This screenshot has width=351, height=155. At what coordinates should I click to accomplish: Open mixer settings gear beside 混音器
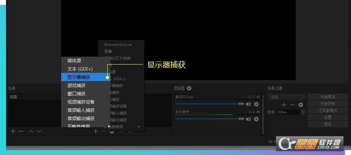(x=189, y=88)
